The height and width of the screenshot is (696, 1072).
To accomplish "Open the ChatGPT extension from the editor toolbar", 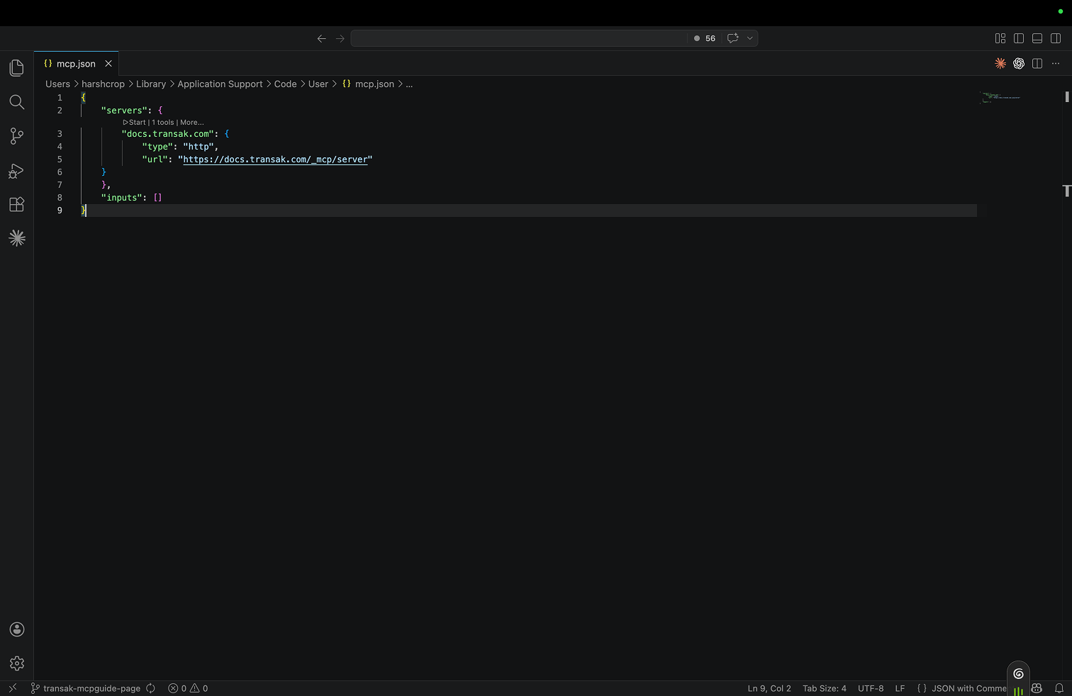I will (1019, 63).
